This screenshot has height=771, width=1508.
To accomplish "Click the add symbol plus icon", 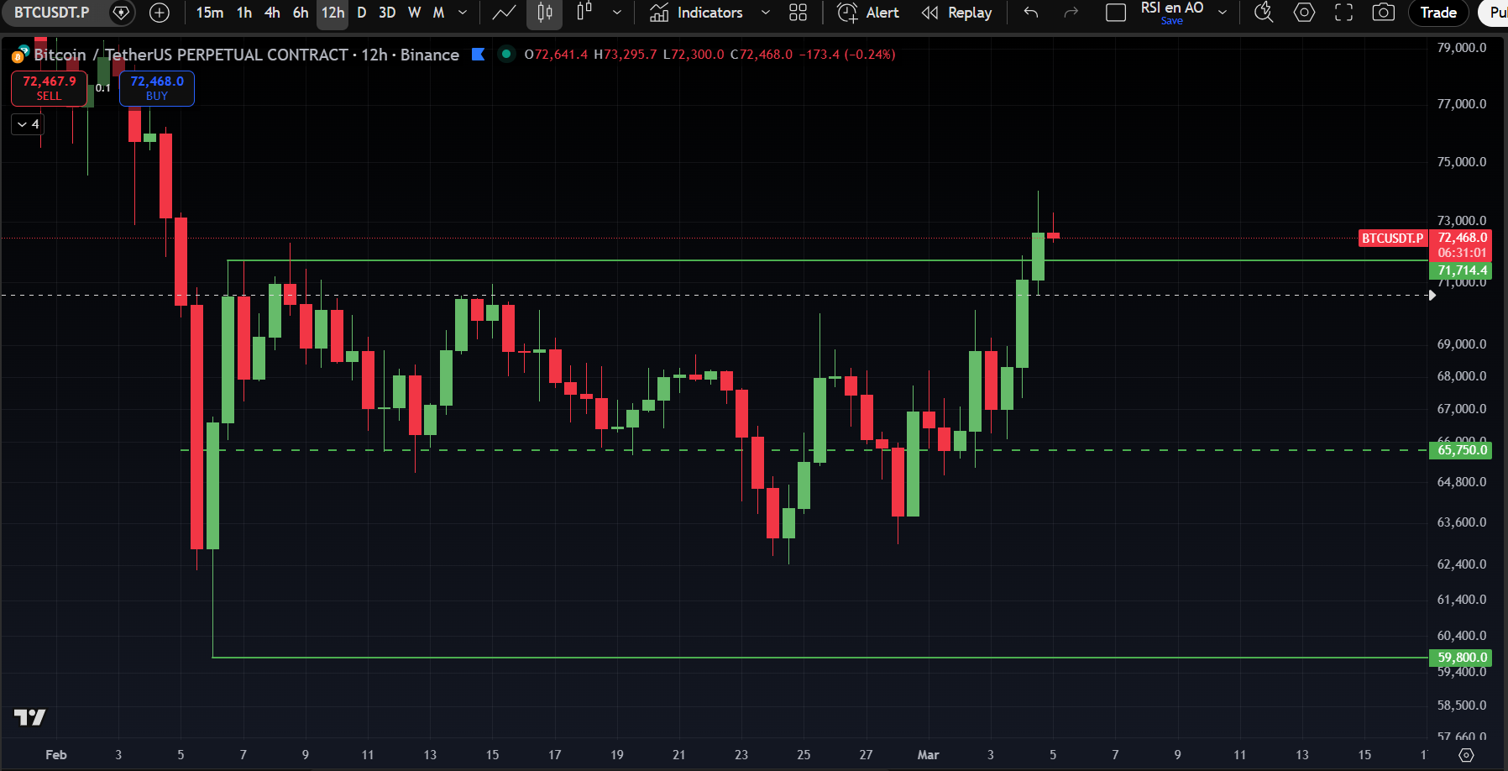I will tap(159, 13).
